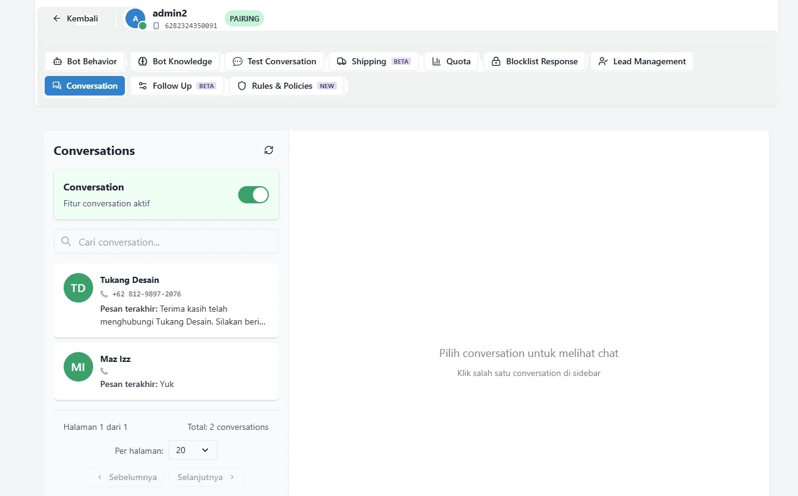Open the Test Conversation tab
This screenshot has width=798, height=496.
point(274,61)
